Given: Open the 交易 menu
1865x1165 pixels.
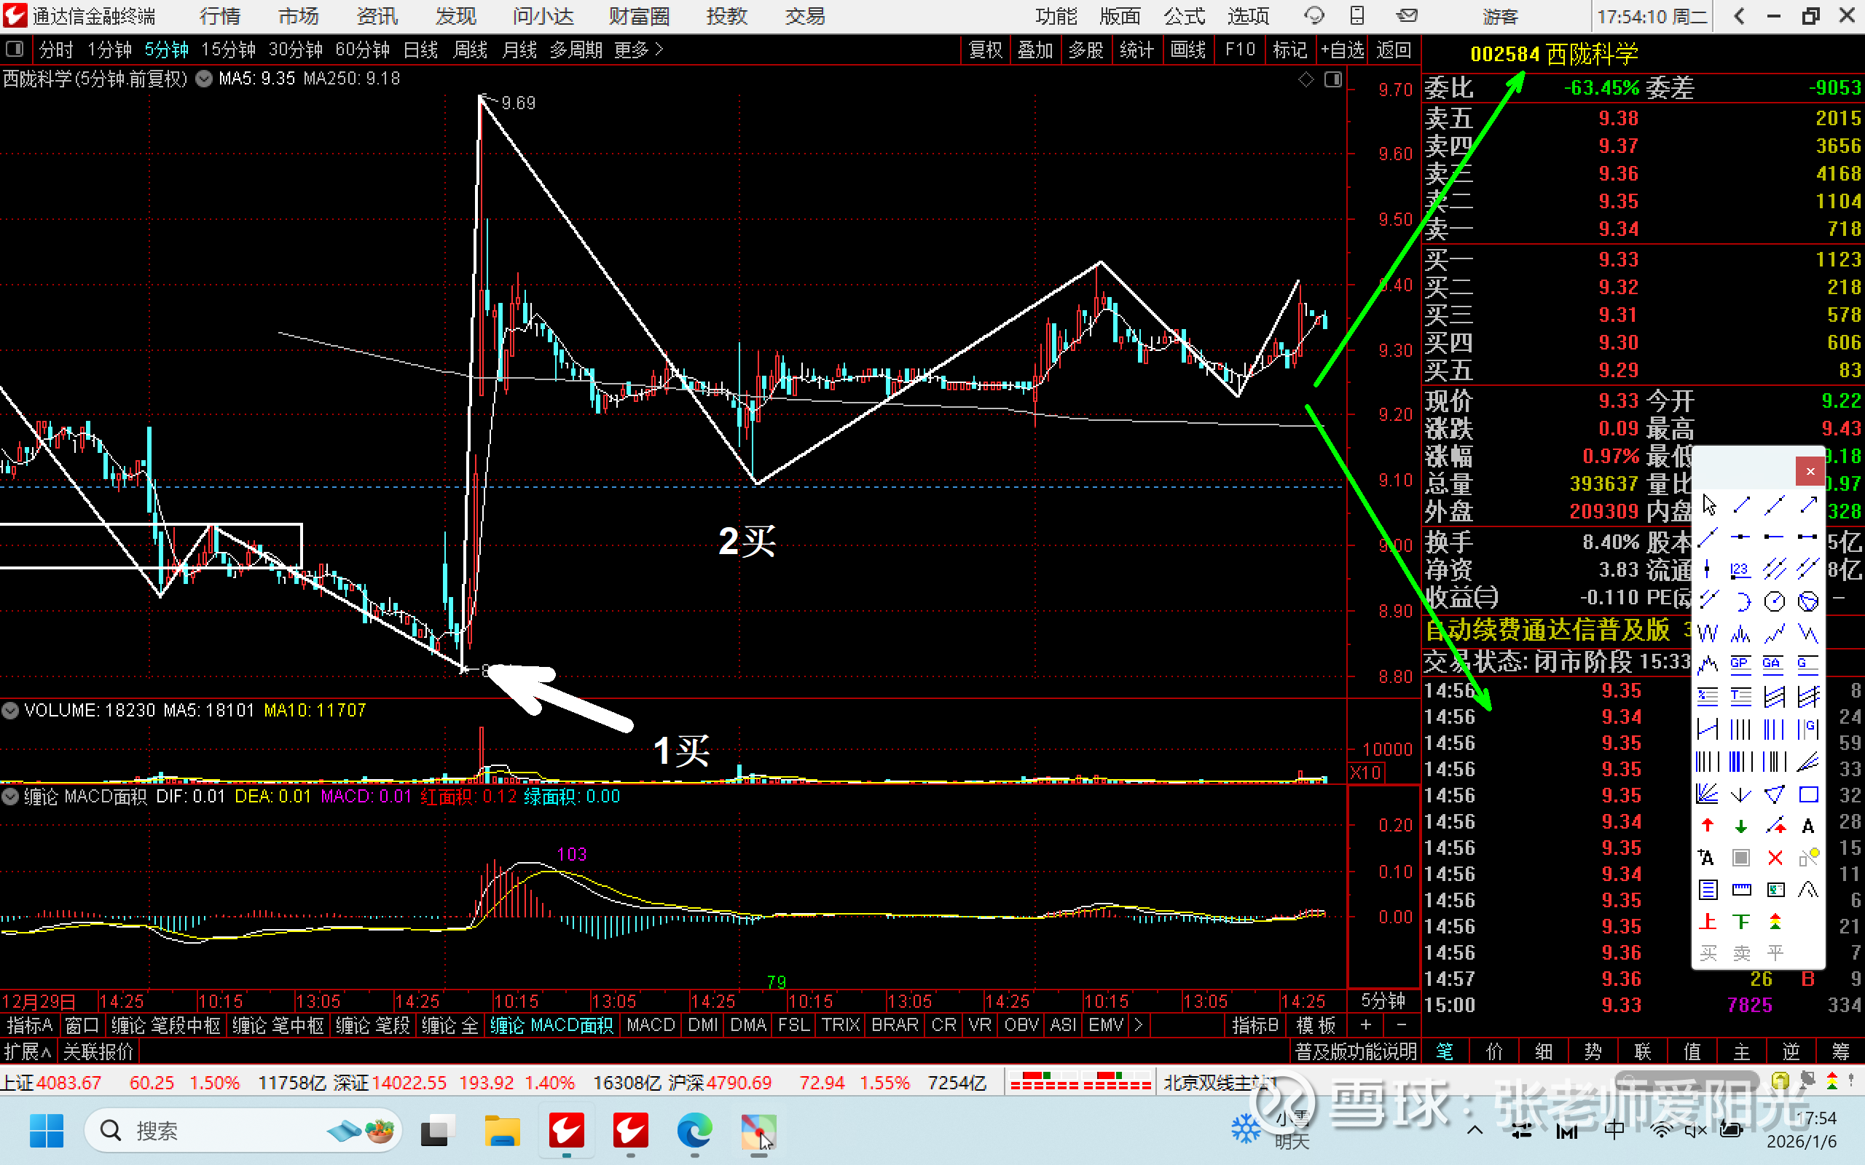Looking at the screenshot, I should click(x=804, y=16).
